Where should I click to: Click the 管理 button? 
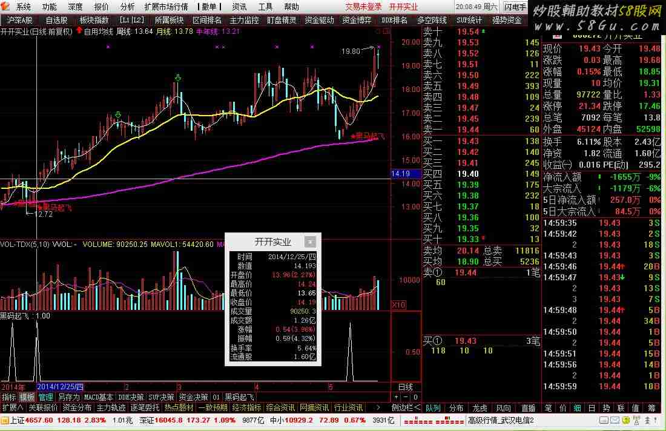46,398
